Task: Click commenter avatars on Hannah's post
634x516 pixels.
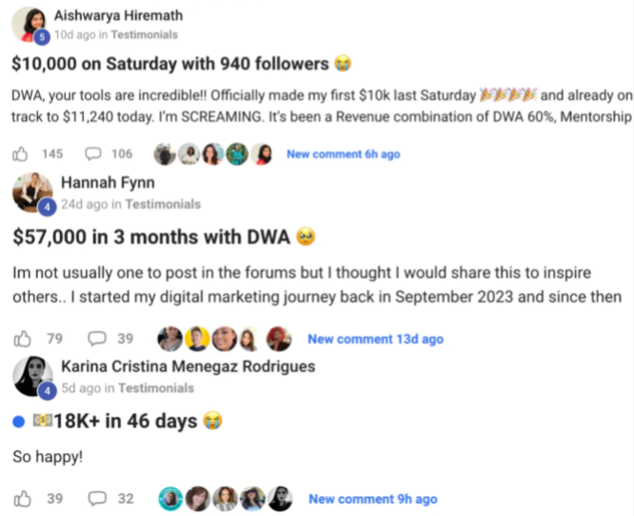Action: click(x=225, y=338)
